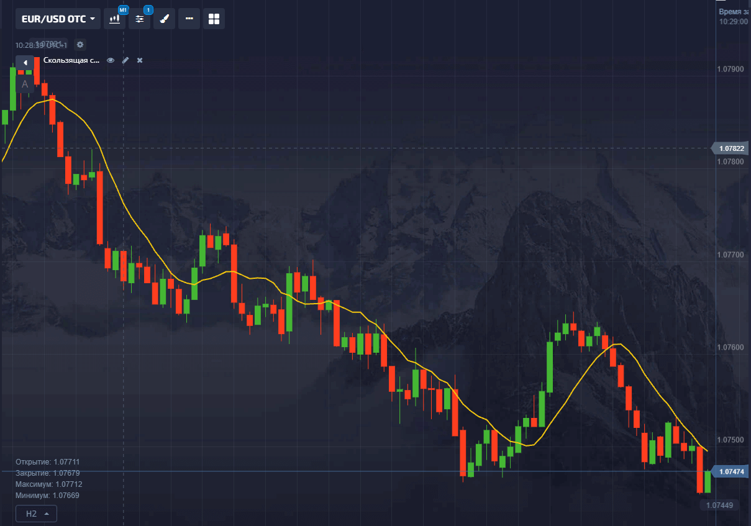Open the indicators list

pyautogui.click(x=139, y=19)
